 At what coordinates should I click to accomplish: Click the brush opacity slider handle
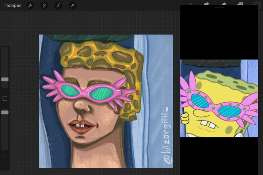click(x=5, y=113)
